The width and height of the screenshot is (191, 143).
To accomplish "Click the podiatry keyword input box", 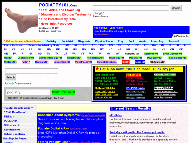I will (28, 92).
